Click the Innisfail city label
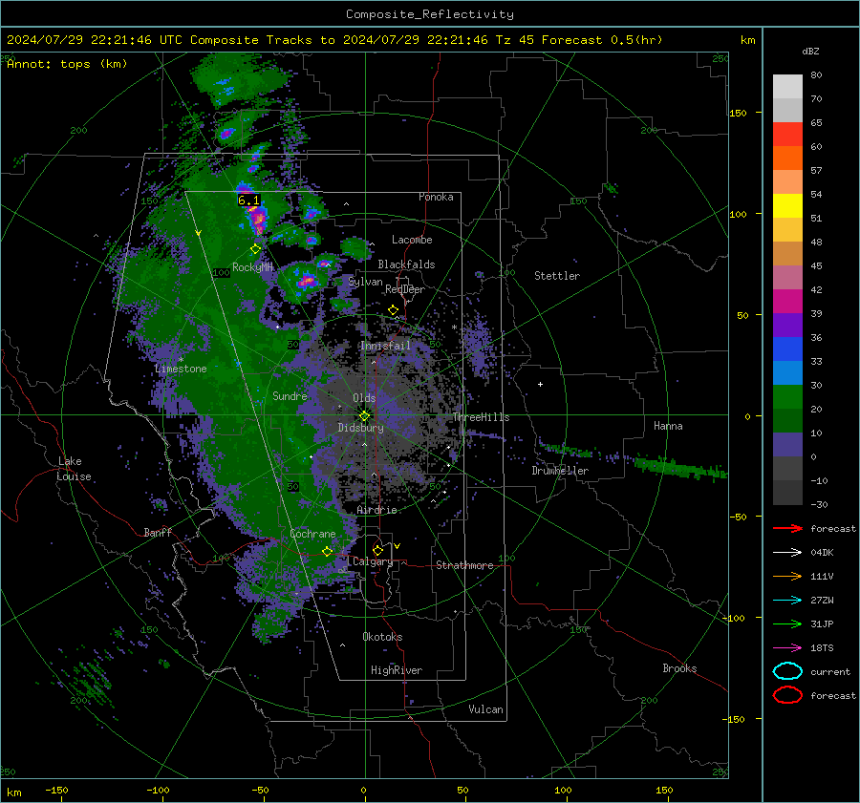860x803 pixels. [385, 346]
